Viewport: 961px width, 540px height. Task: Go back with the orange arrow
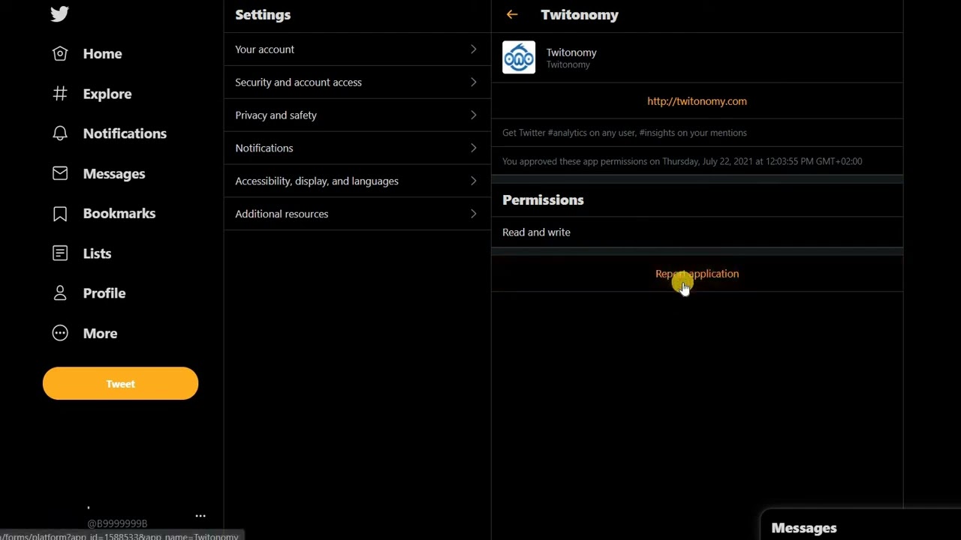(512, 14)
